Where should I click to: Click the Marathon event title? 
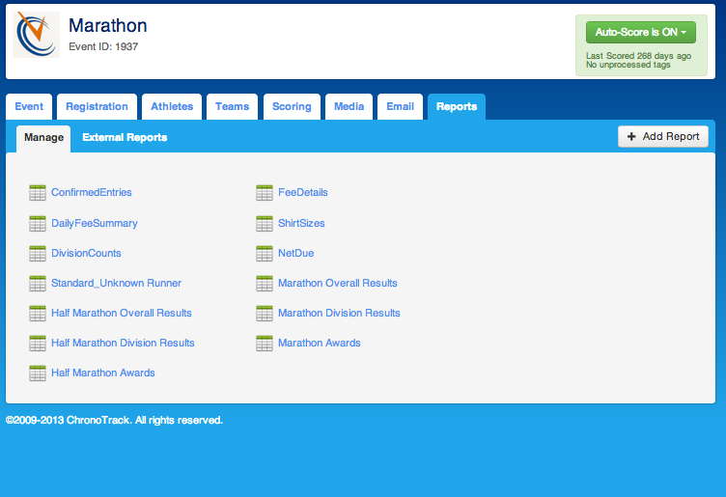click(108, 25)
